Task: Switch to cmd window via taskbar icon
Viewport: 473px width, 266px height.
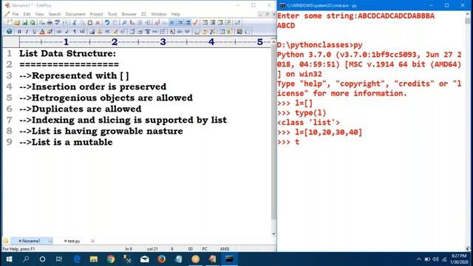Action: point(229,259)
